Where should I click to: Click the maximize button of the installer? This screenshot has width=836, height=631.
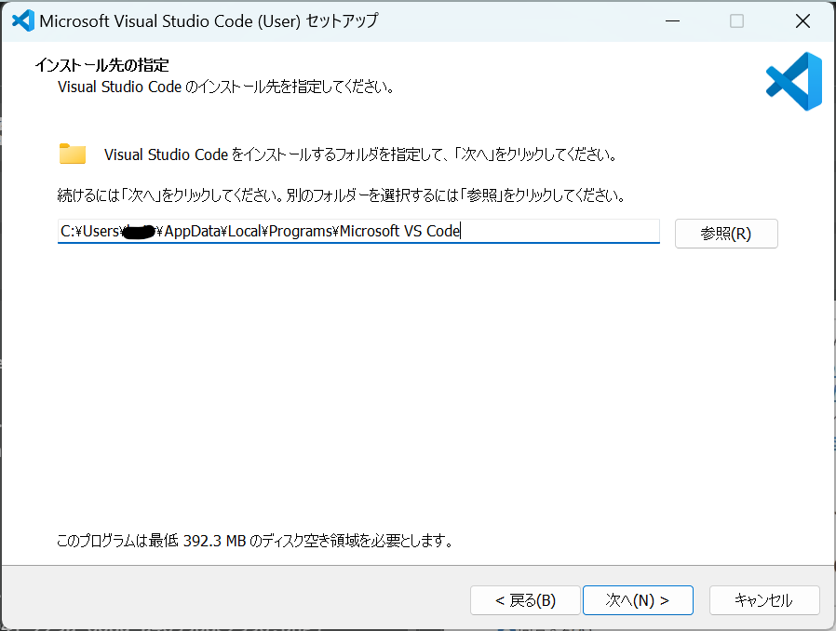[x=737, y=20]
